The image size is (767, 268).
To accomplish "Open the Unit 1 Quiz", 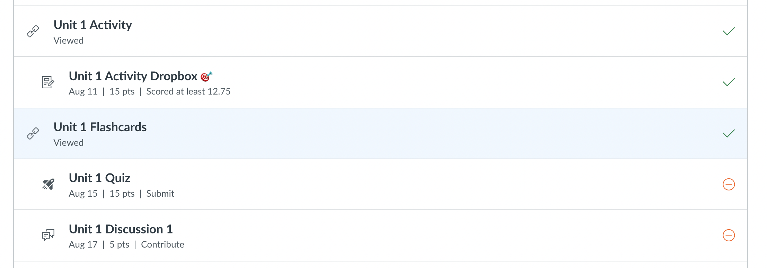I will click(99, 178).
